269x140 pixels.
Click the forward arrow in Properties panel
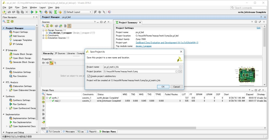[x=47, y=63]
